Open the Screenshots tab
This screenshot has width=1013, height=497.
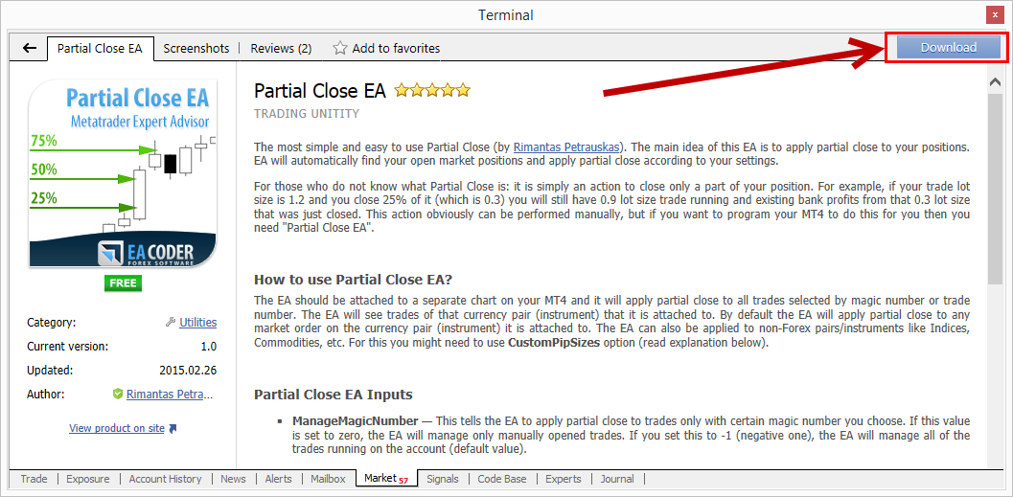196,49
